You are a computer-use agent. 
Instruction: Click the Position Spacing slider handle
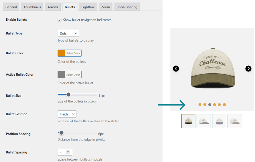[61, 133]
